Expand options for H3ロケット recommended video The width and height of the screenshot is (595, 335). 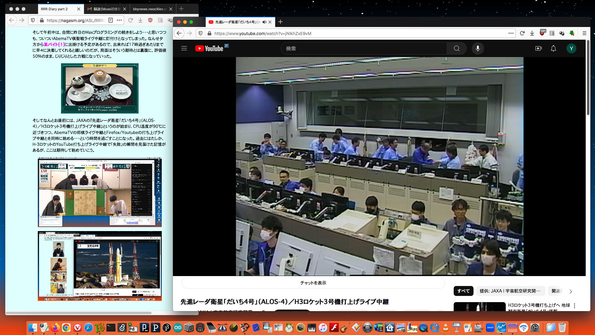pos(575,306)
